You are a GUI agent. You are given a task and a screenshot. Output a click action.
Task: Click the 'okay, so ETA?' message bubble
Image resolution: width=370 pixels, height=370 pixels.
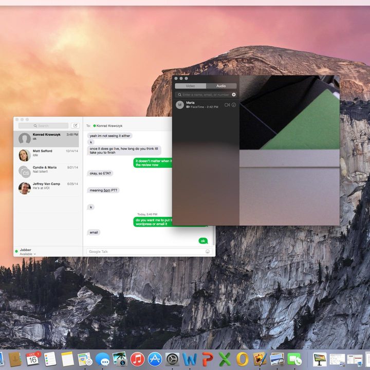click(x=100, y=173)
